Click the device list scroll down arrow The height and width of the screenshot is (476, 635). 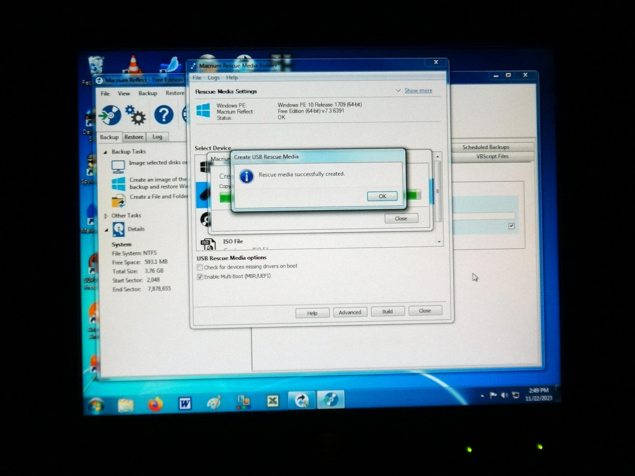coord(439,242)
